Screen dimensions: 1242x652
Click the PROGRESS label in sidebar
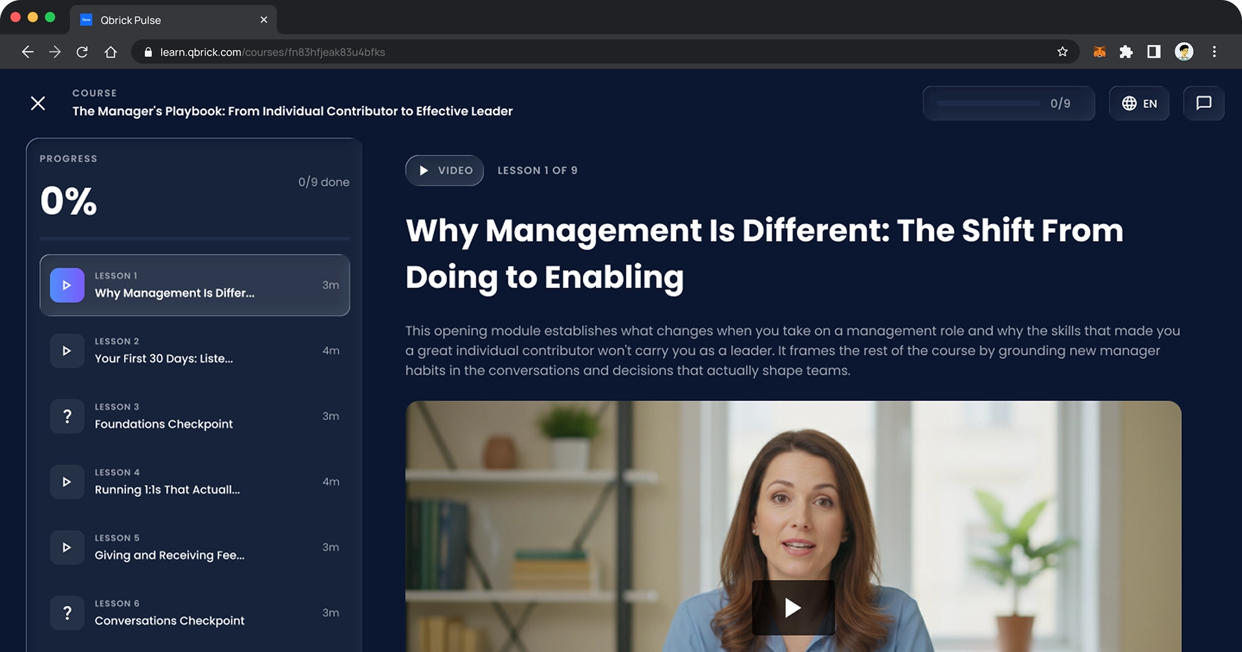(69, 159)
